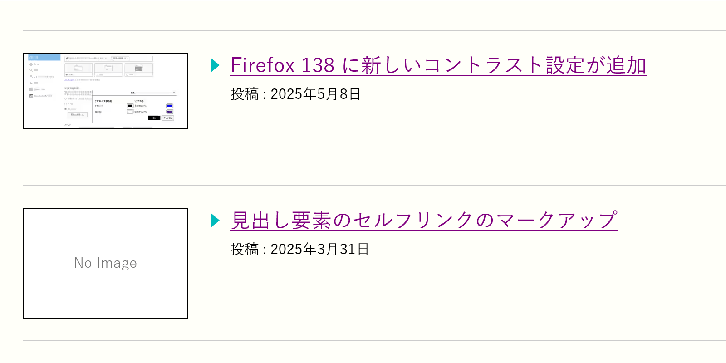Select the middle theme card's radio button

(x=97, y=74)
